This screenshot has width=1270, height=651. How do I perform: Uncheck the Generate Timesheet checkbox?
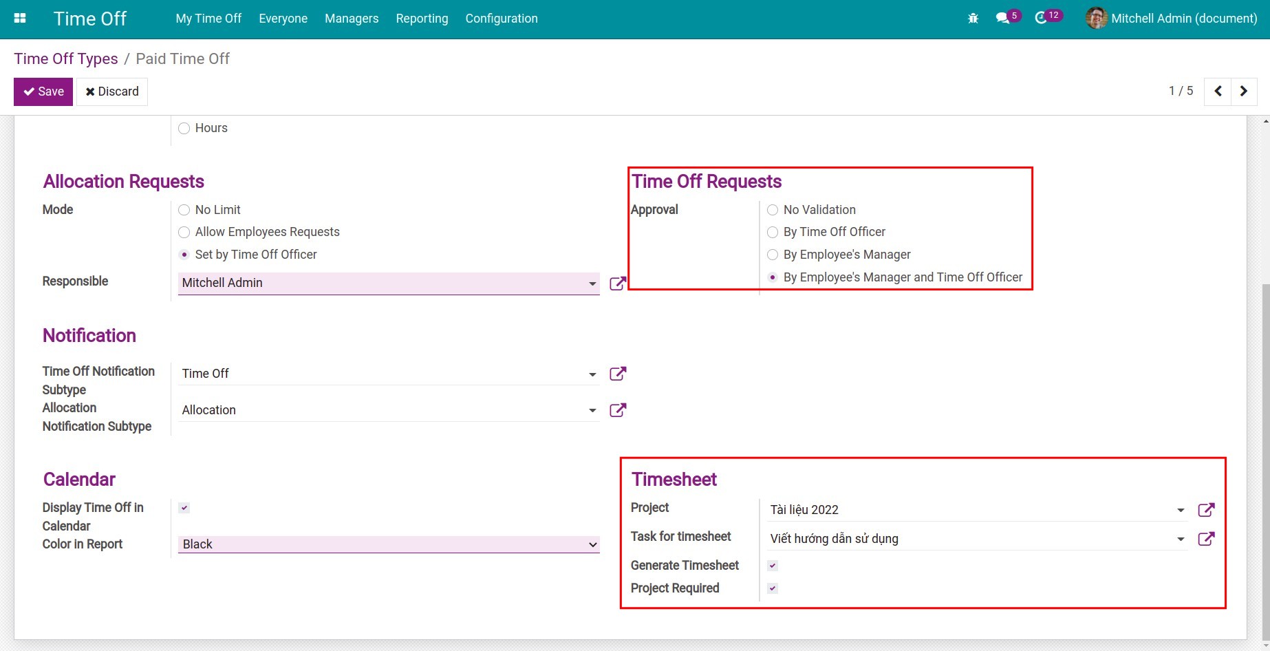(773, 565)
